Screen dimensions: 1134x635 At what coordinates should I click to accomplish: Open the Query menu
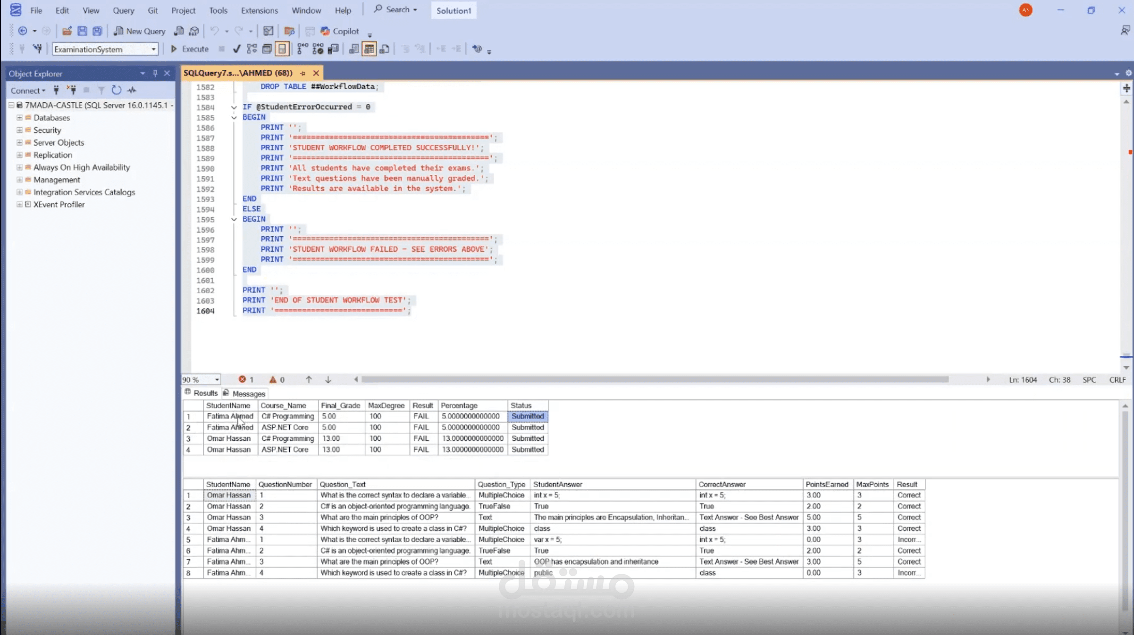pos(123,10)
